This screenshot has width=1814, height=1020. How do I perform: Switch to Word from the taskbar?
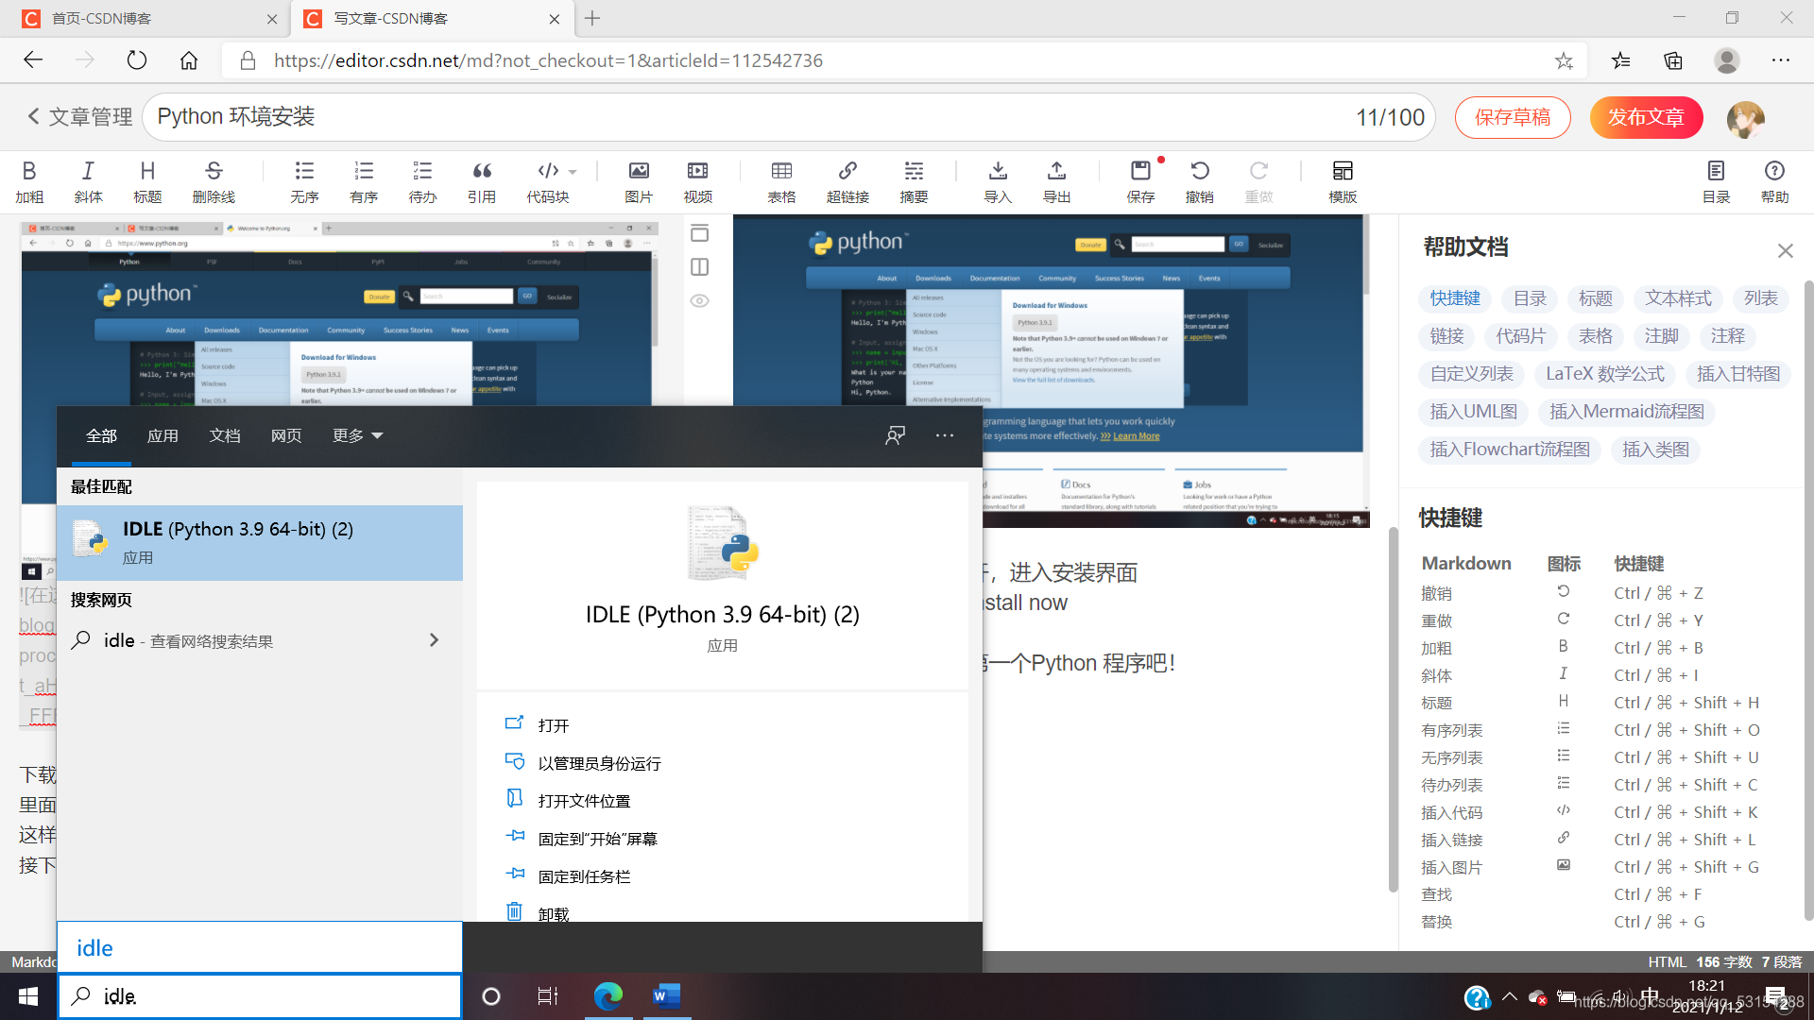[x=667, y=996]
